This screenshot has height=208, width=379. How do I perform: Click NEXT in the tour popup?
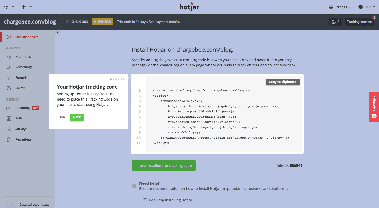click(77, 117)
